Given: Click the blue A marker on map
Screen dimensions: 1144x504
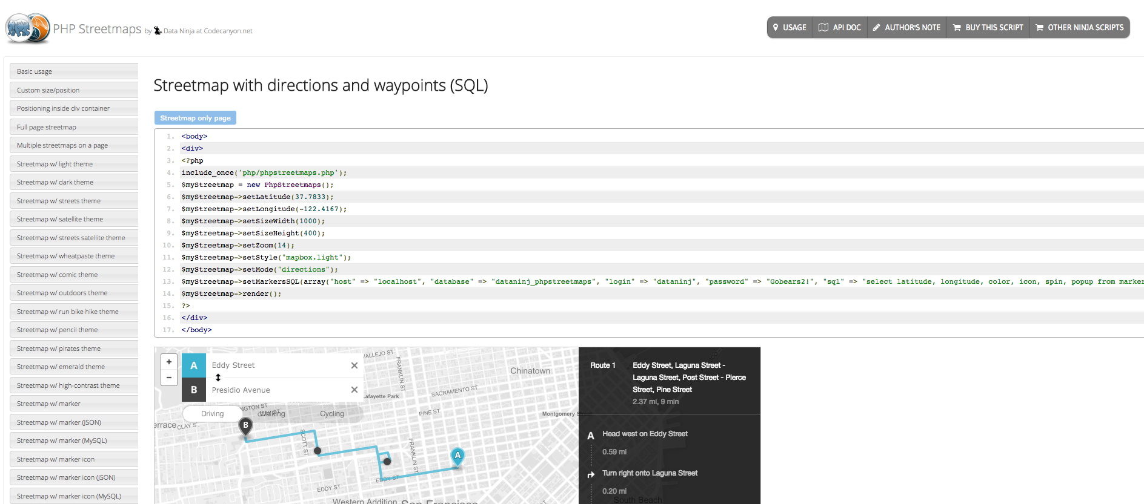Looking at the screenshot, I should [x=457, y=456].
